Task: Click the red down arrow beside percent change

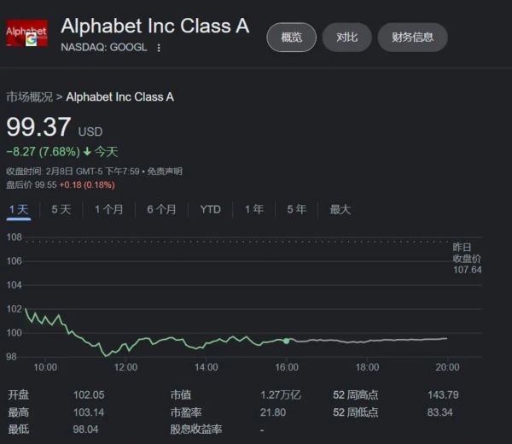Action: coord(87,152)
